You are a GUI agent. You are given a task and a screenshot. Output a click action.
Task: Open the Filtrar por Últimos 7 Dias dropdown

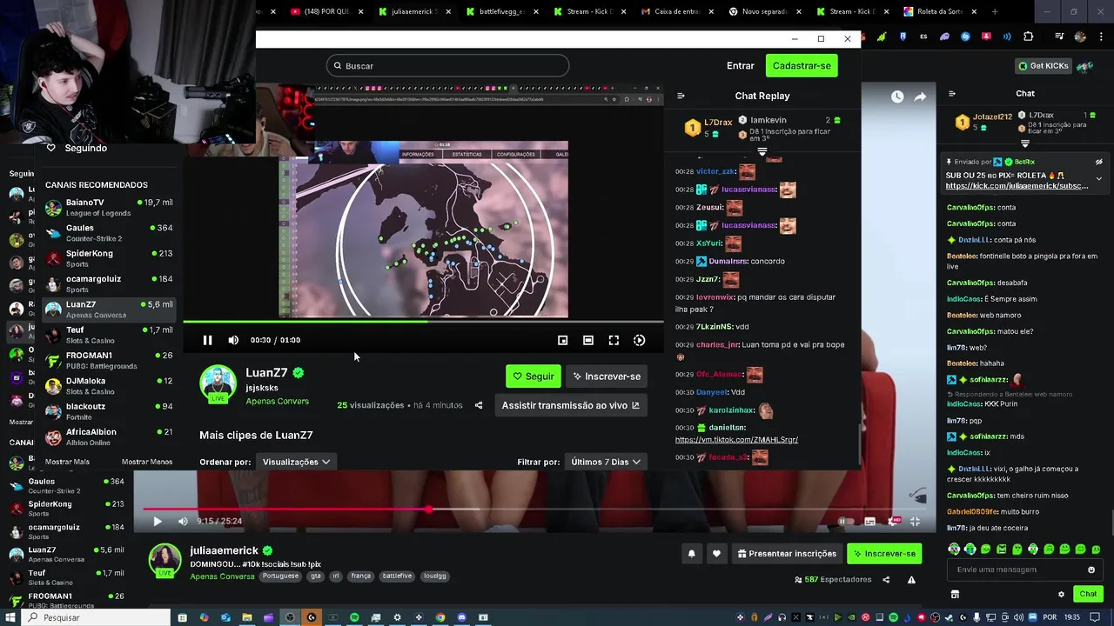pyautogui.click(x=606, y=462)
